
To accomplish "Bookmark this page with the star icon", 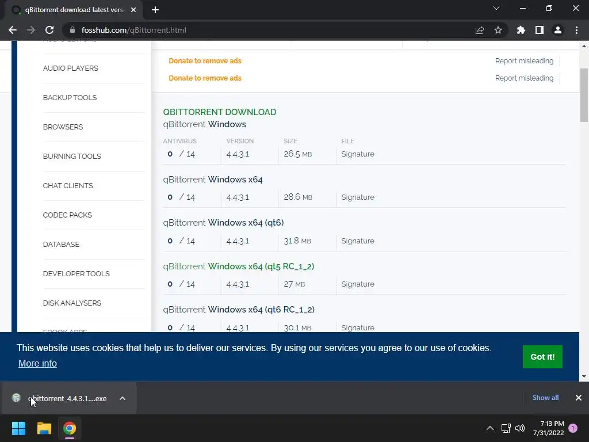I will [x=498, y=30].
